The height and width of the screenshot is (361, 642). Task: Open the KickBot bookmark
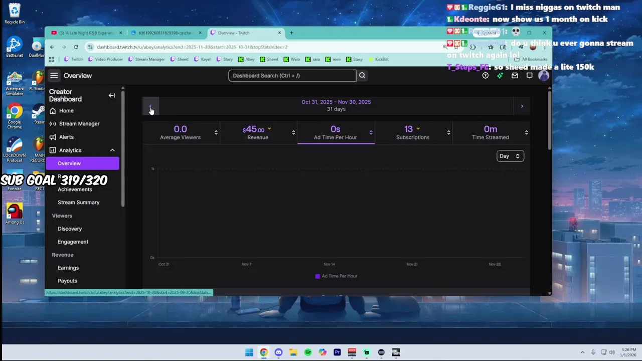coord(379,59)
